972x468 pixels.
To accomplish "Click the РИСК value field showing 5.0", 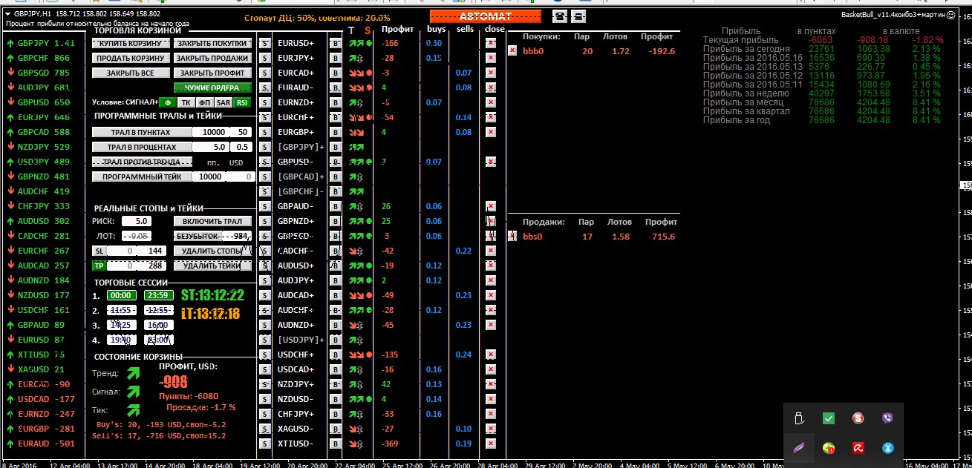I will [x=137, y=221].
